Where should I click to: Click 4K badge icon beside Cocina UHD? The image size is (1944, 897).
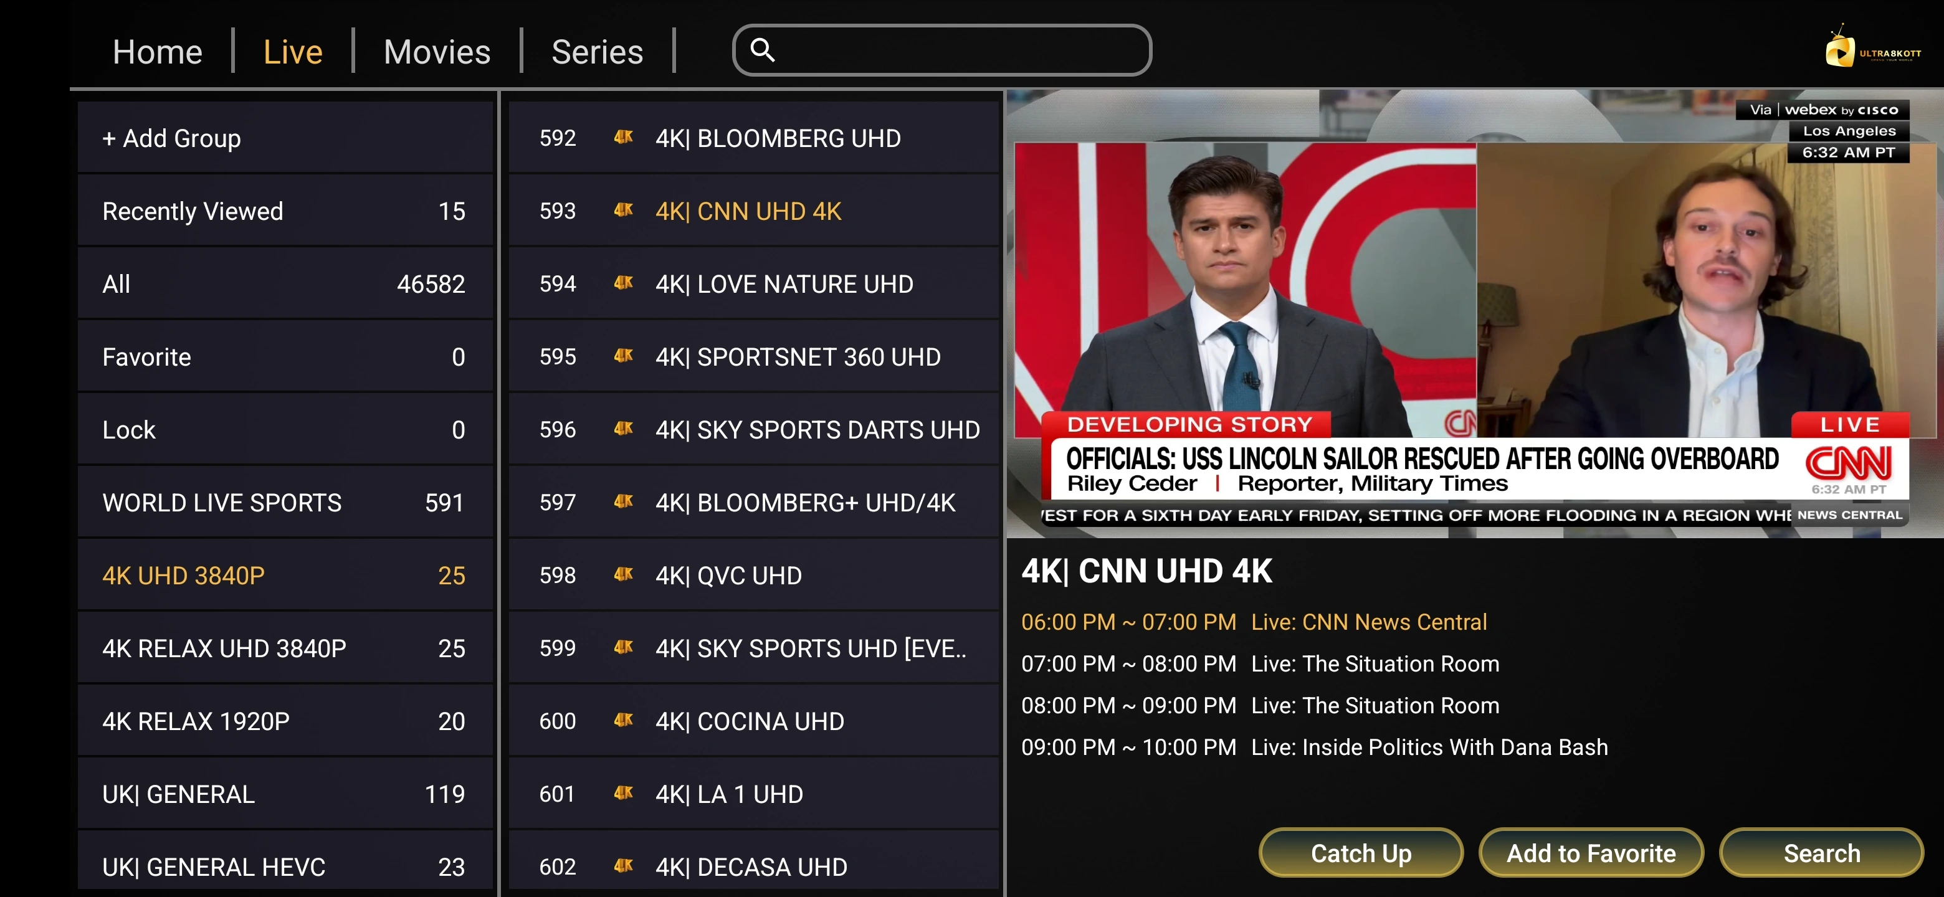coord(623,721)
